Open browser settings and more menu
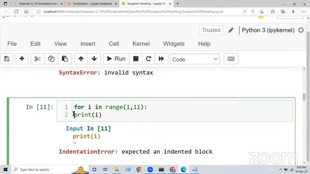This screenshot has height=174, width=310. tap(304, 12)
